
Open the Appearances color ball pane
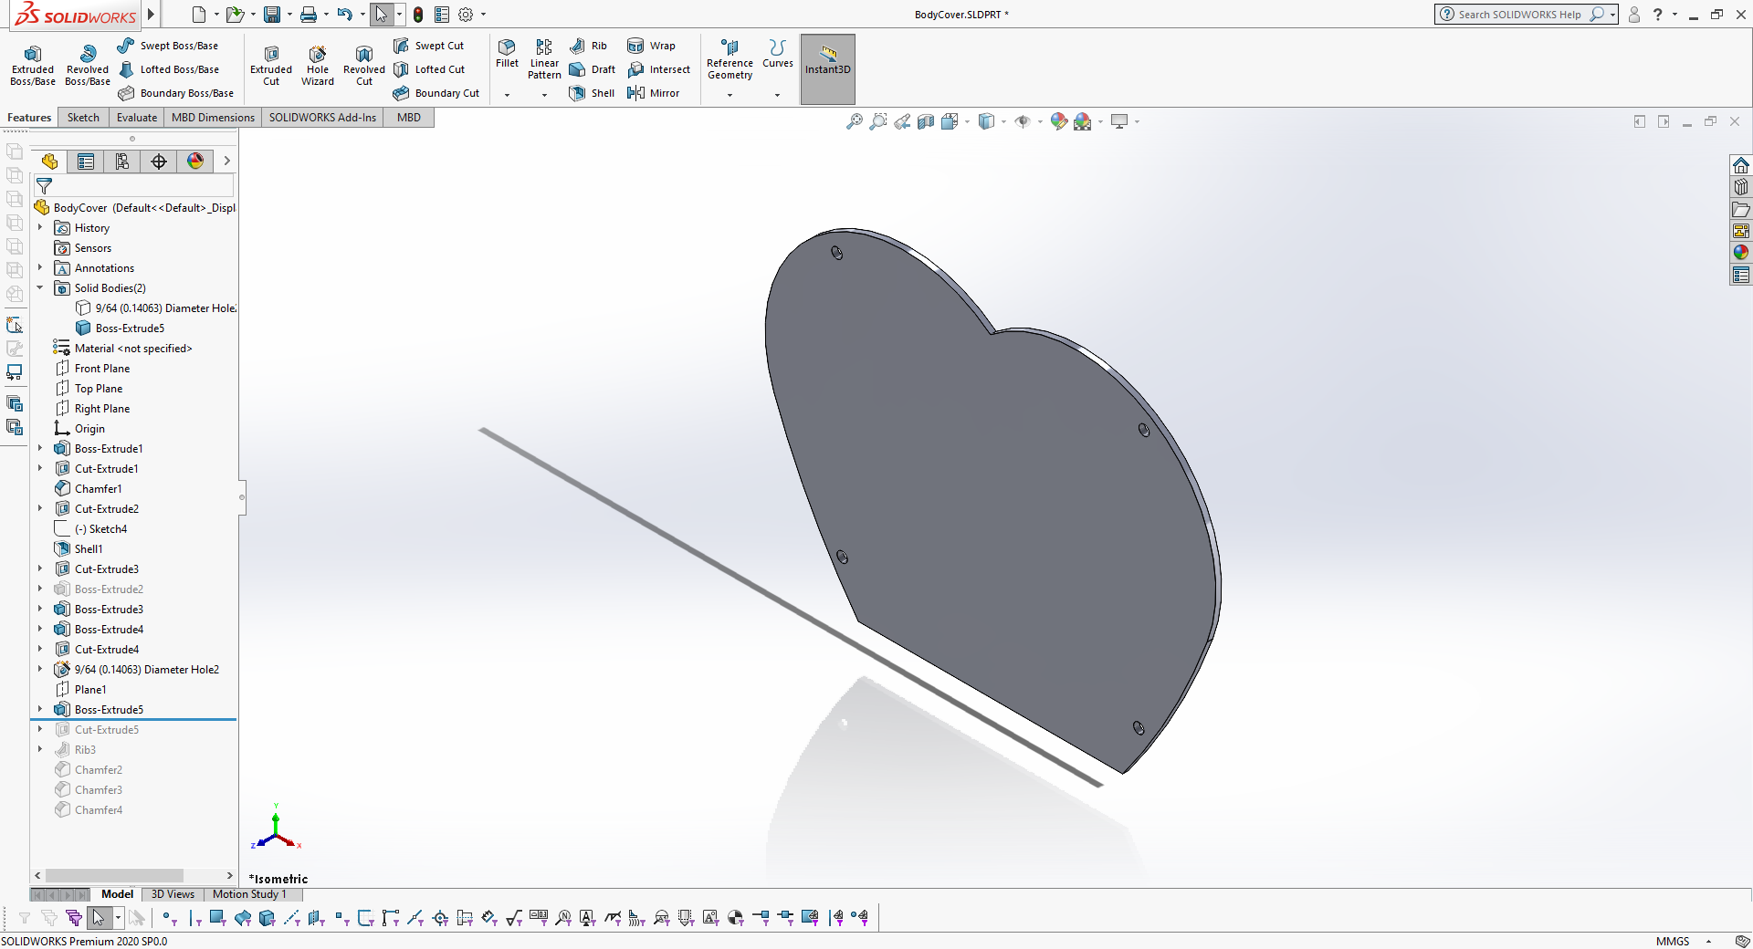(x=1741, y=253)
